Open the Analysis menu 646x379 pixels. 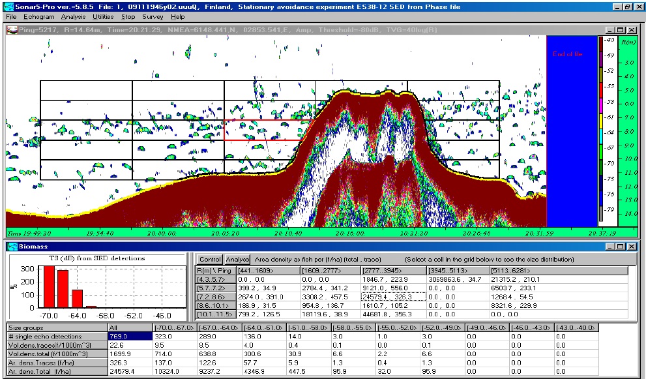click(74, 16)
